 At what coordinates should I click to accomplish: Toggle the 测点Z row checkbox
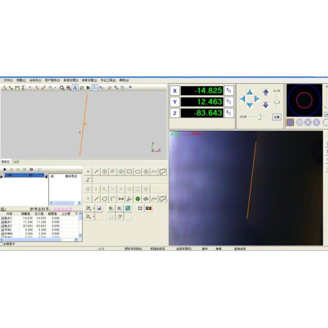pyautogui.click(x=3, y=225)
